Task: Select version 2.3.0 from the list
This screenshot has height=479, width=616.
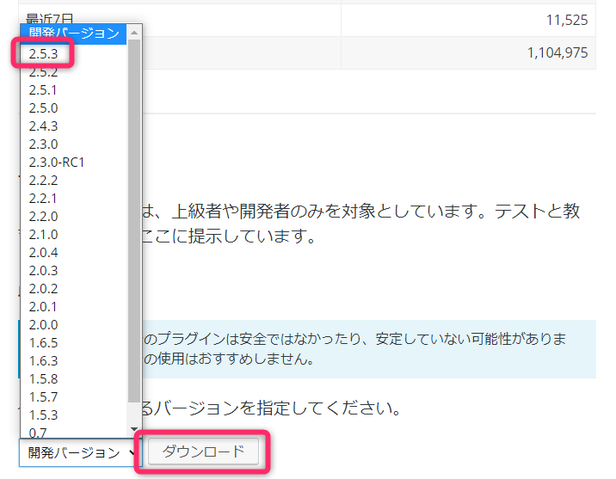Action: (43, 144)
